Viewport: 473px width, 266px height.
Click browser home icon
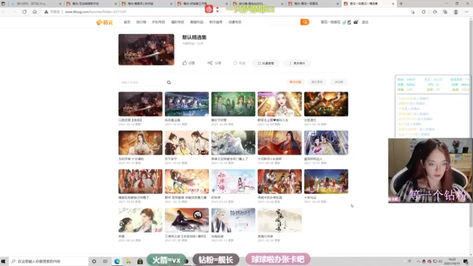(x=35, y=12)
